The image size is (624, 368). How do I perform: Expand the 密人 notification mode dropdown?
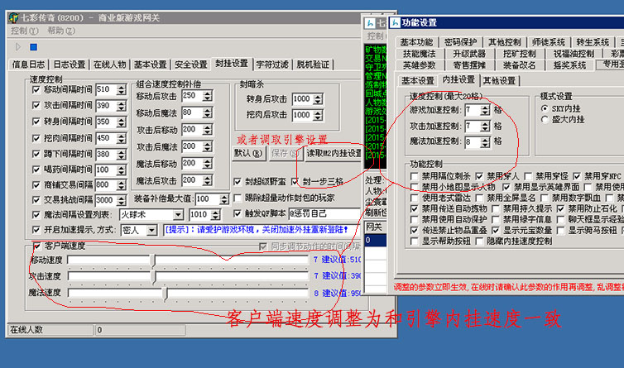[x=153, y=230]
